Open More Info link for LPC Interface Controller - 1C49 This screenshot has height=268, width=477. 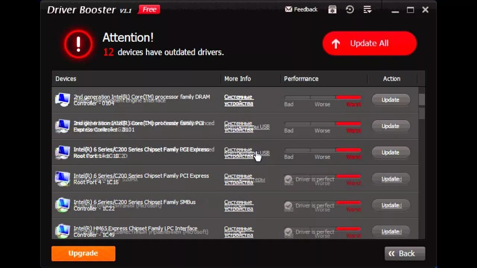click(x=238, y=232)
